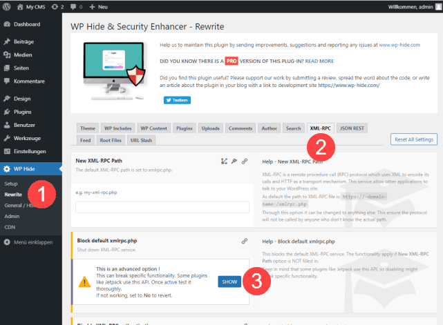Switch to the WP Includes tab

[117, 128]
